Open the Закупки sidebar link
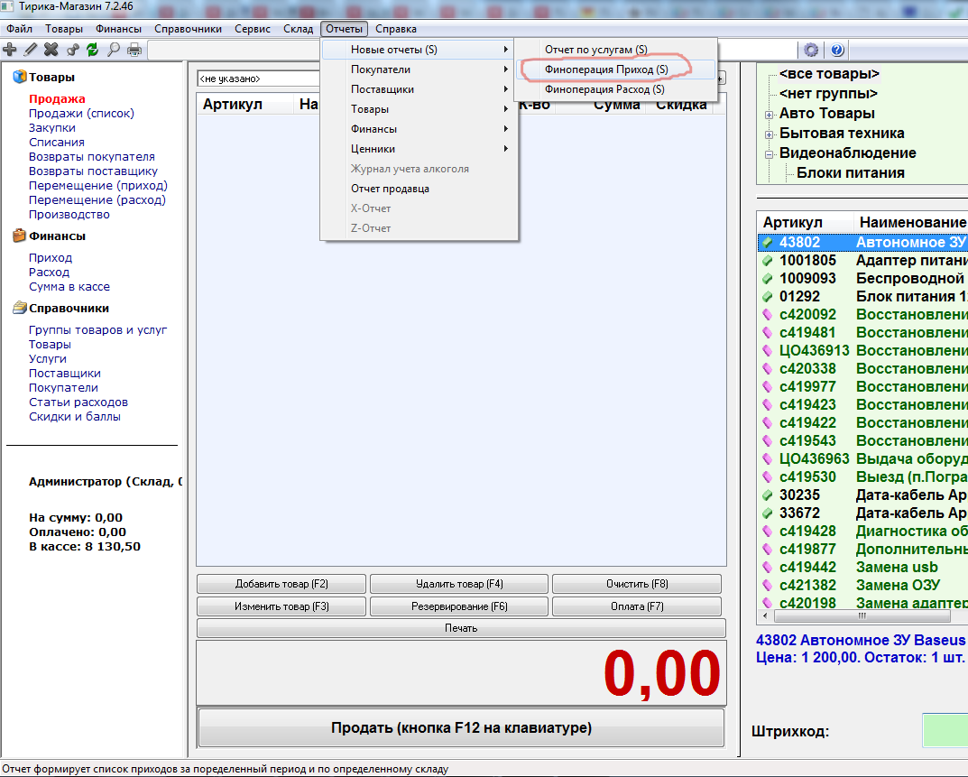The image size is (968, 777). tap(51, 128)
